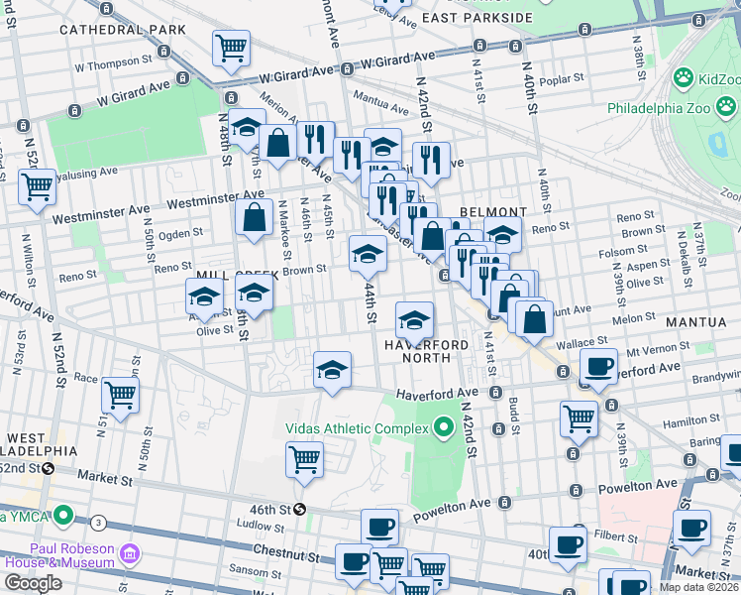Screen dimensions: 741x595
Task: Select the Philadelphia Zoo place marker
Action: click(726, 107)
